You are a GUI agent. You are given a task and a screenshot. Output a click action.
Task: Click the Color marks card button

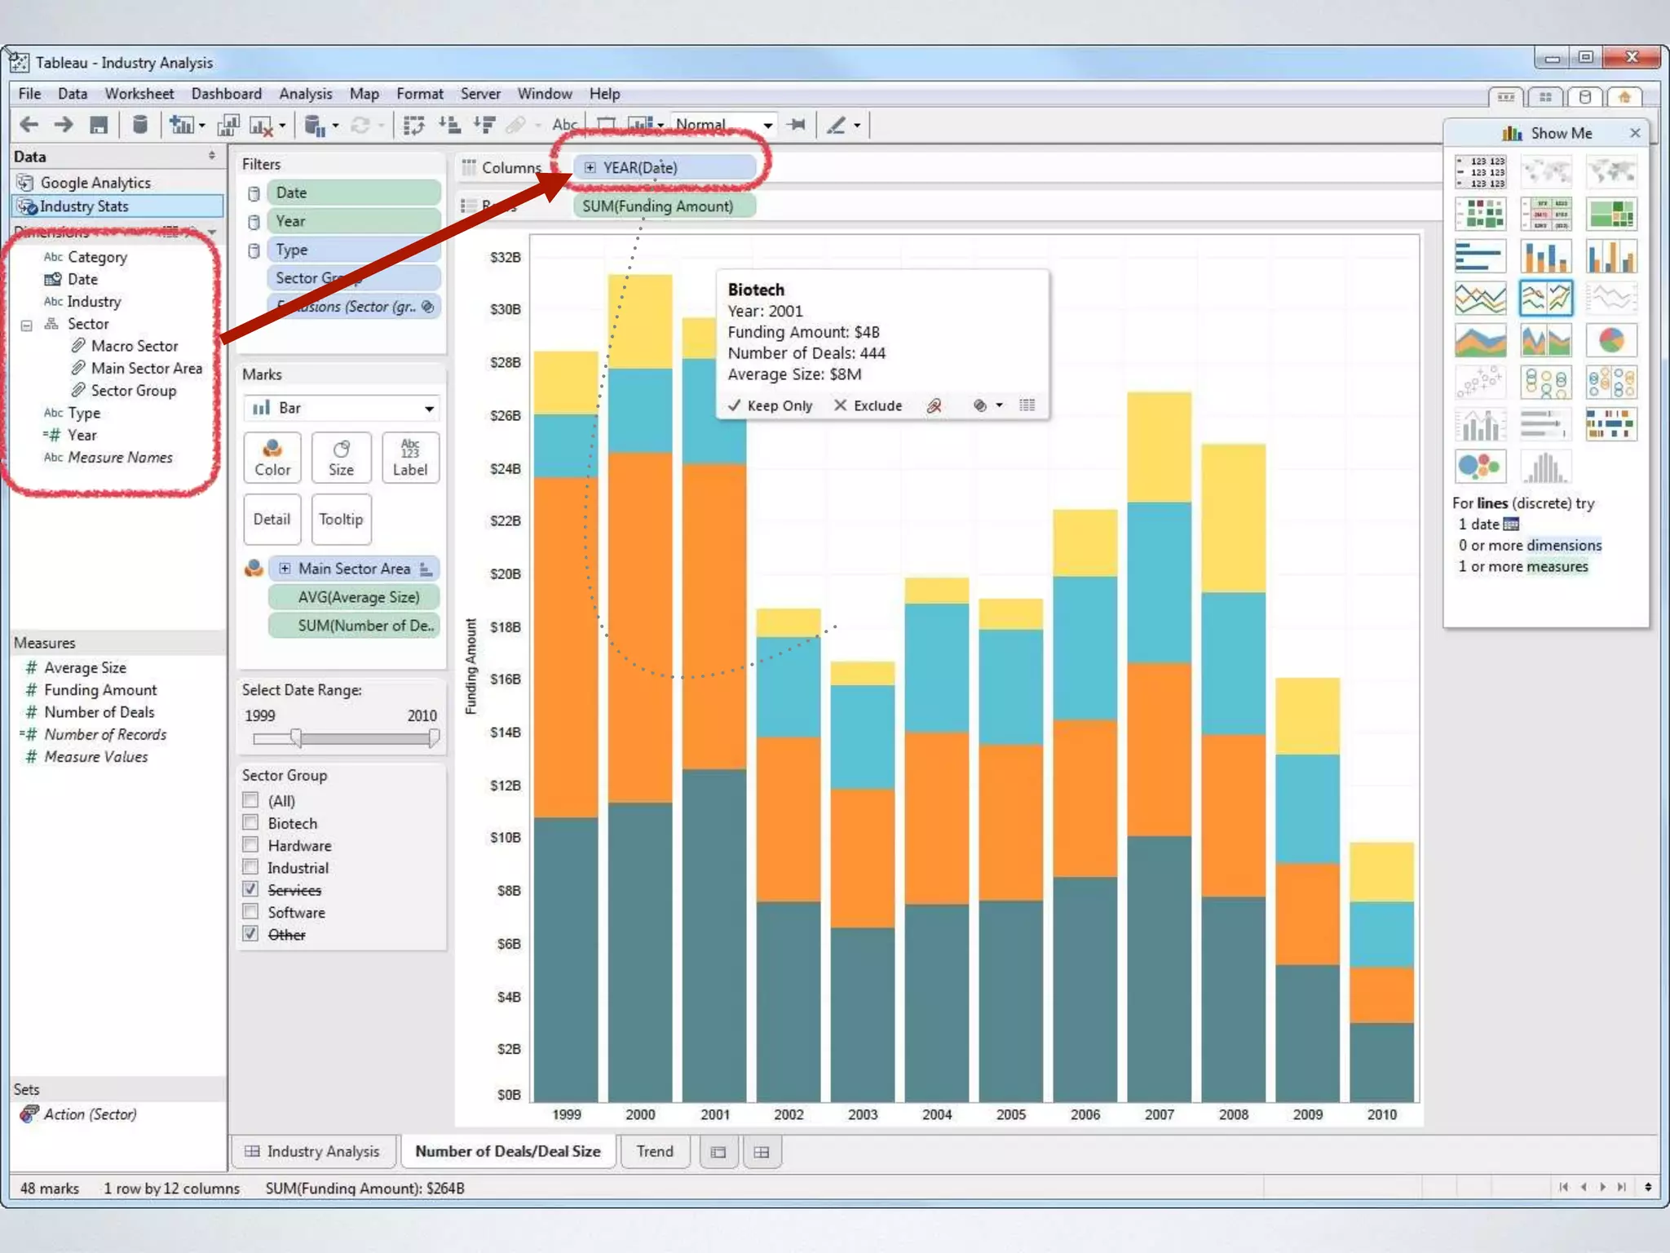(272, 458)
